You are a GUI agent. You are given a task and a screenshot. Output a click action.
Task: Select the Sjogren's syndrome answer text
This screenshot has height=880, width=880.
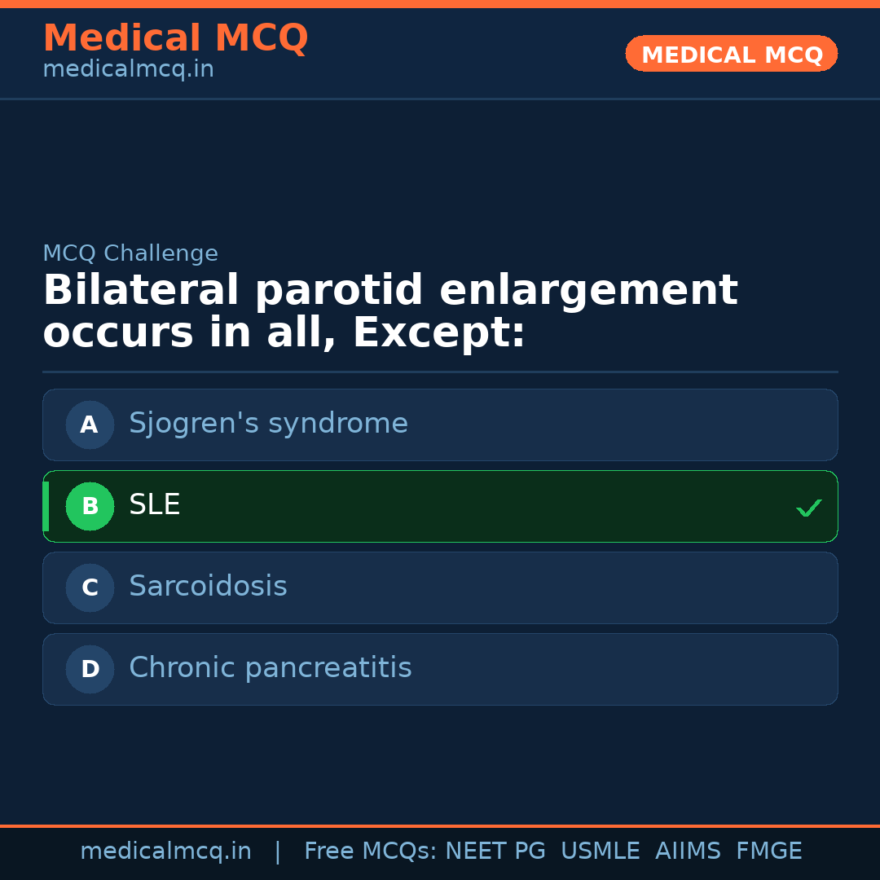coord(268,424)
